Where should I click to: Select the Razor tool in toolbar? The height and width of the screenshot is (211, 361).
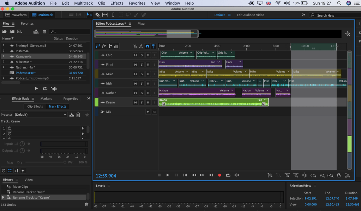(97, 15)
